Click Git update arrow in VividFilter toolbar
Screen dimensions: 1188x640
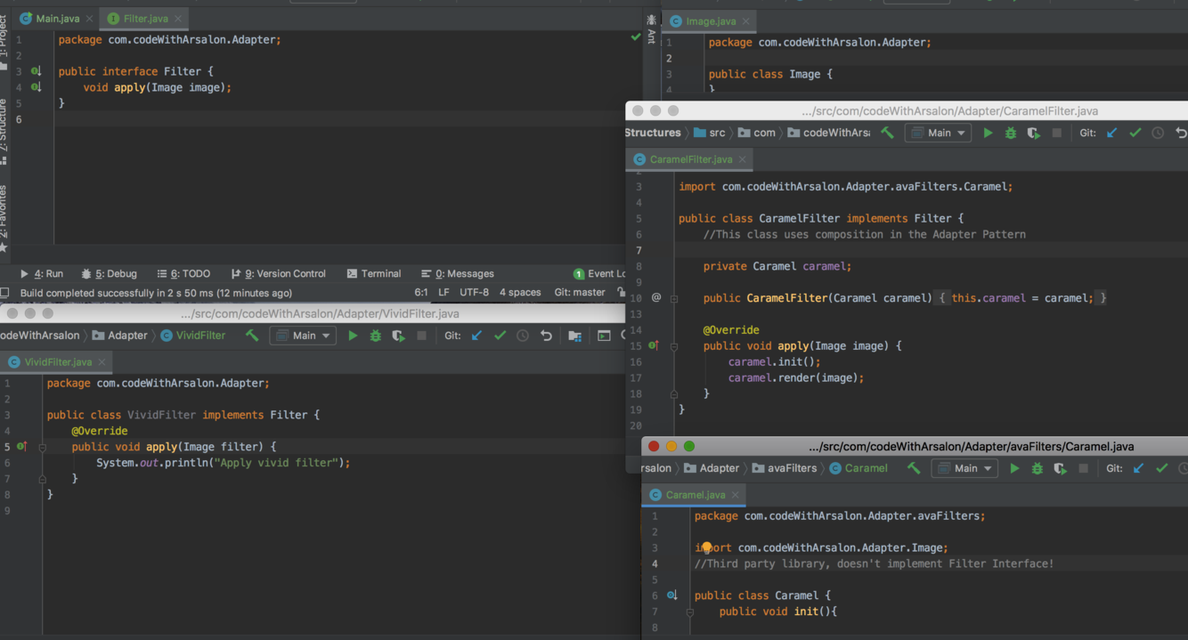[476, 336]
